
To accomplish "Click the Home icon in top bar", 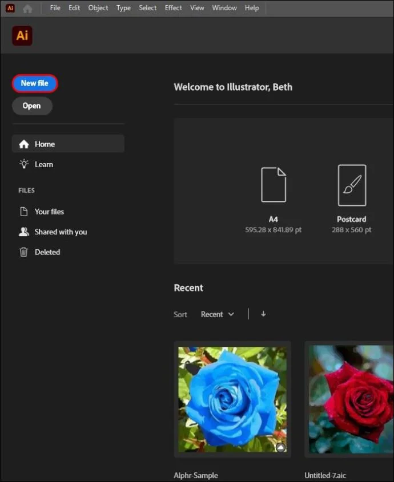I will click(27, 9).
